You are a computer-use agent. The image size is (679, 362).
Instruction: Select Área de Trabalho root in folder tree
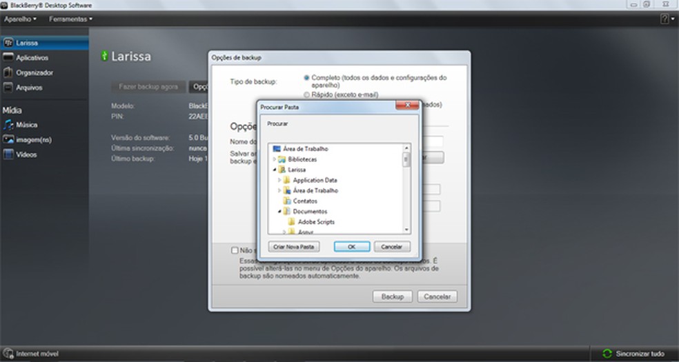point(305,149)
